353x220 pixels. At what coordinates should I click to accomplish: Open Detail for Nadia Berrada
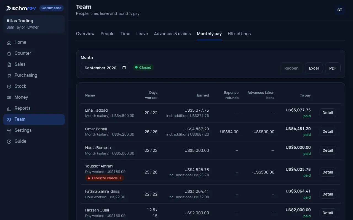tap(328, 150)
